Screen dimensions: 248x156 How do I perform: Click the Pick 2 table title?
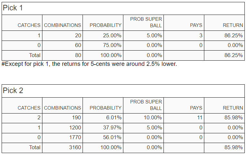[13, 90]
